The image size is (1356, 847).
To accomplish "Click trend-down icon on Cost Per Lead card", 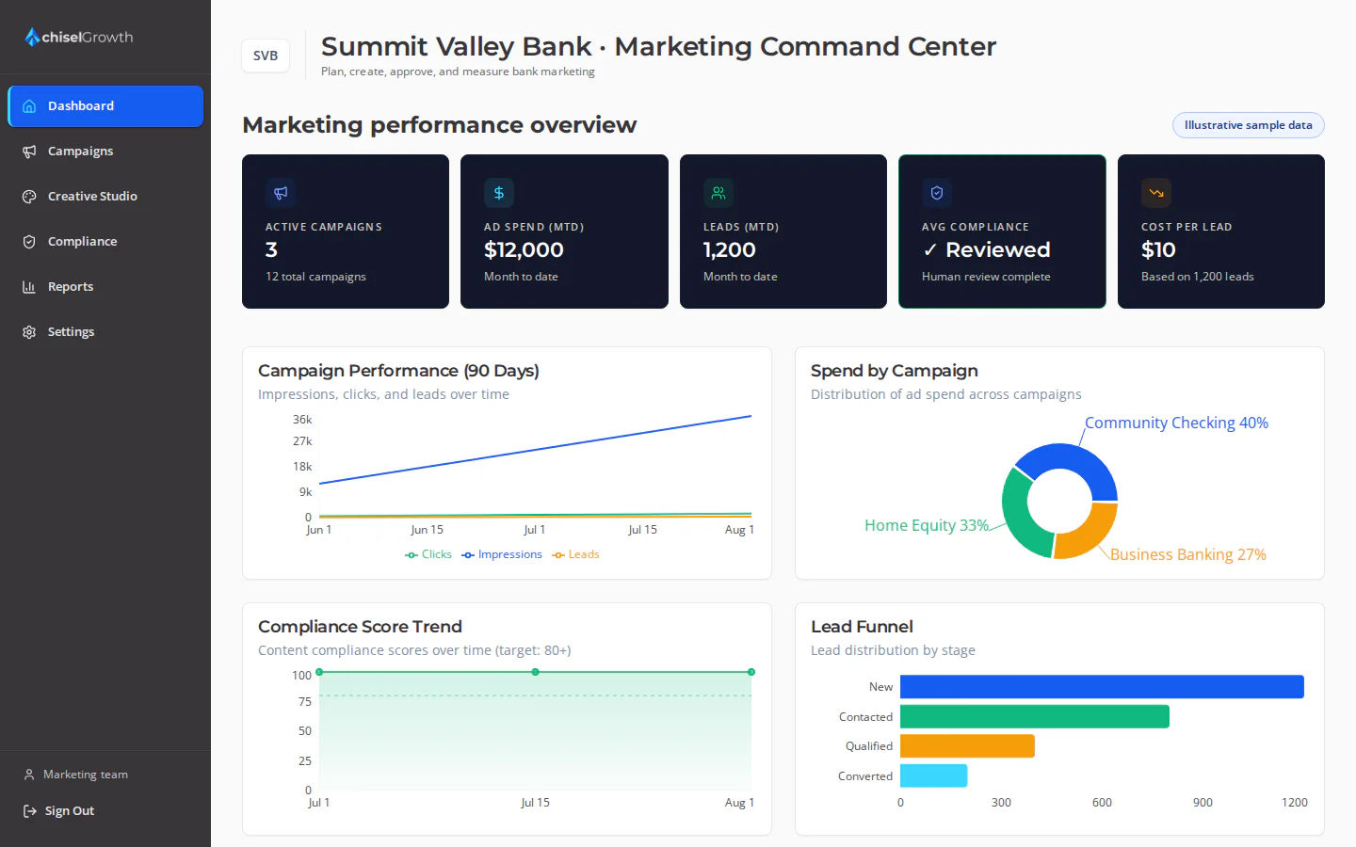I will tap(1156, 193).
